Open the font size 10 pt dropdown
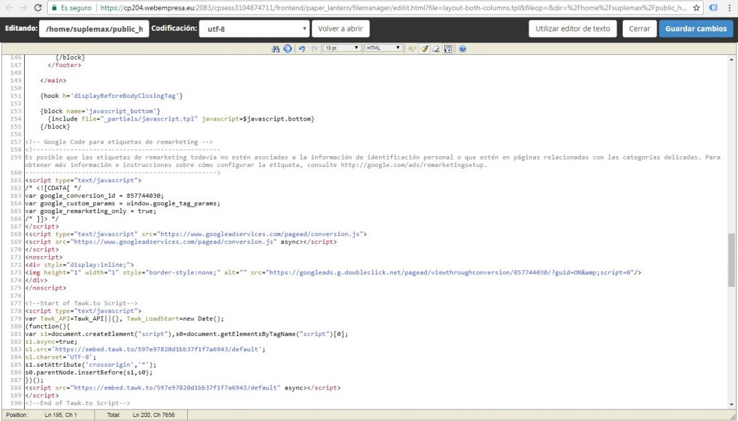The width and height of the screenshot is (738, 421). tap(341, 48)
